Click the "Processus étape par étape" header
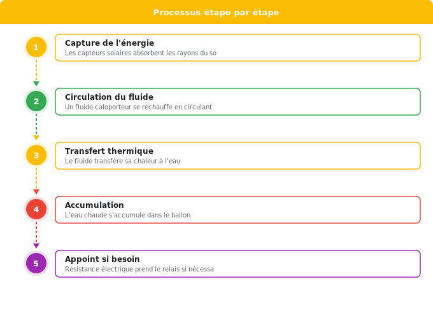 [216, 12]
